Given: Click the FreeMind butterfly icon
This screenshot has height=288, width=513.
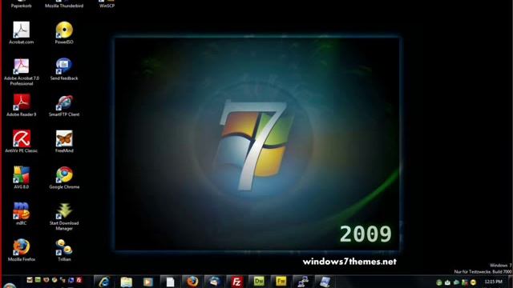Looking at the screenshot, I should 64,139.
